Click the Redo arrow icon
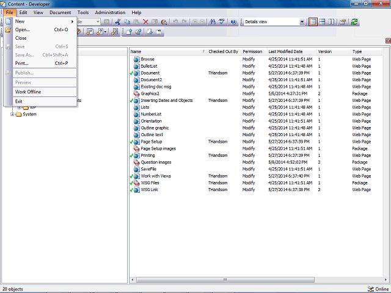The width and height of the screenshot is (391, 293). pos(185,22)
